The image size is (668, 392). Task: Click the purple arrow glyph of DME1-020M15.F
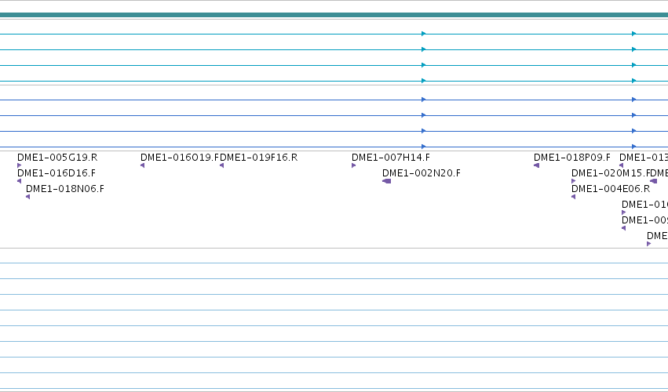pos(574,181)
